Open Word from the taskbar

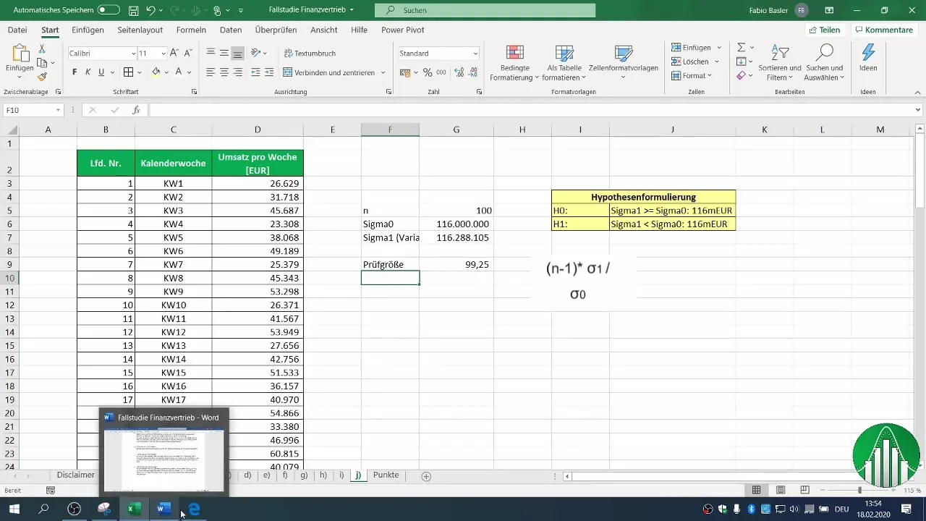[163, 509]
